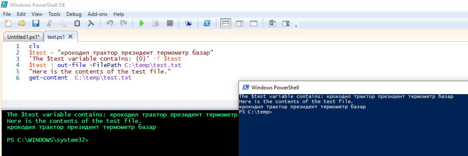Viewport: 468px width, 156px height.
Task: Show the script pane on the right
Action: click(x=239, y=23)
